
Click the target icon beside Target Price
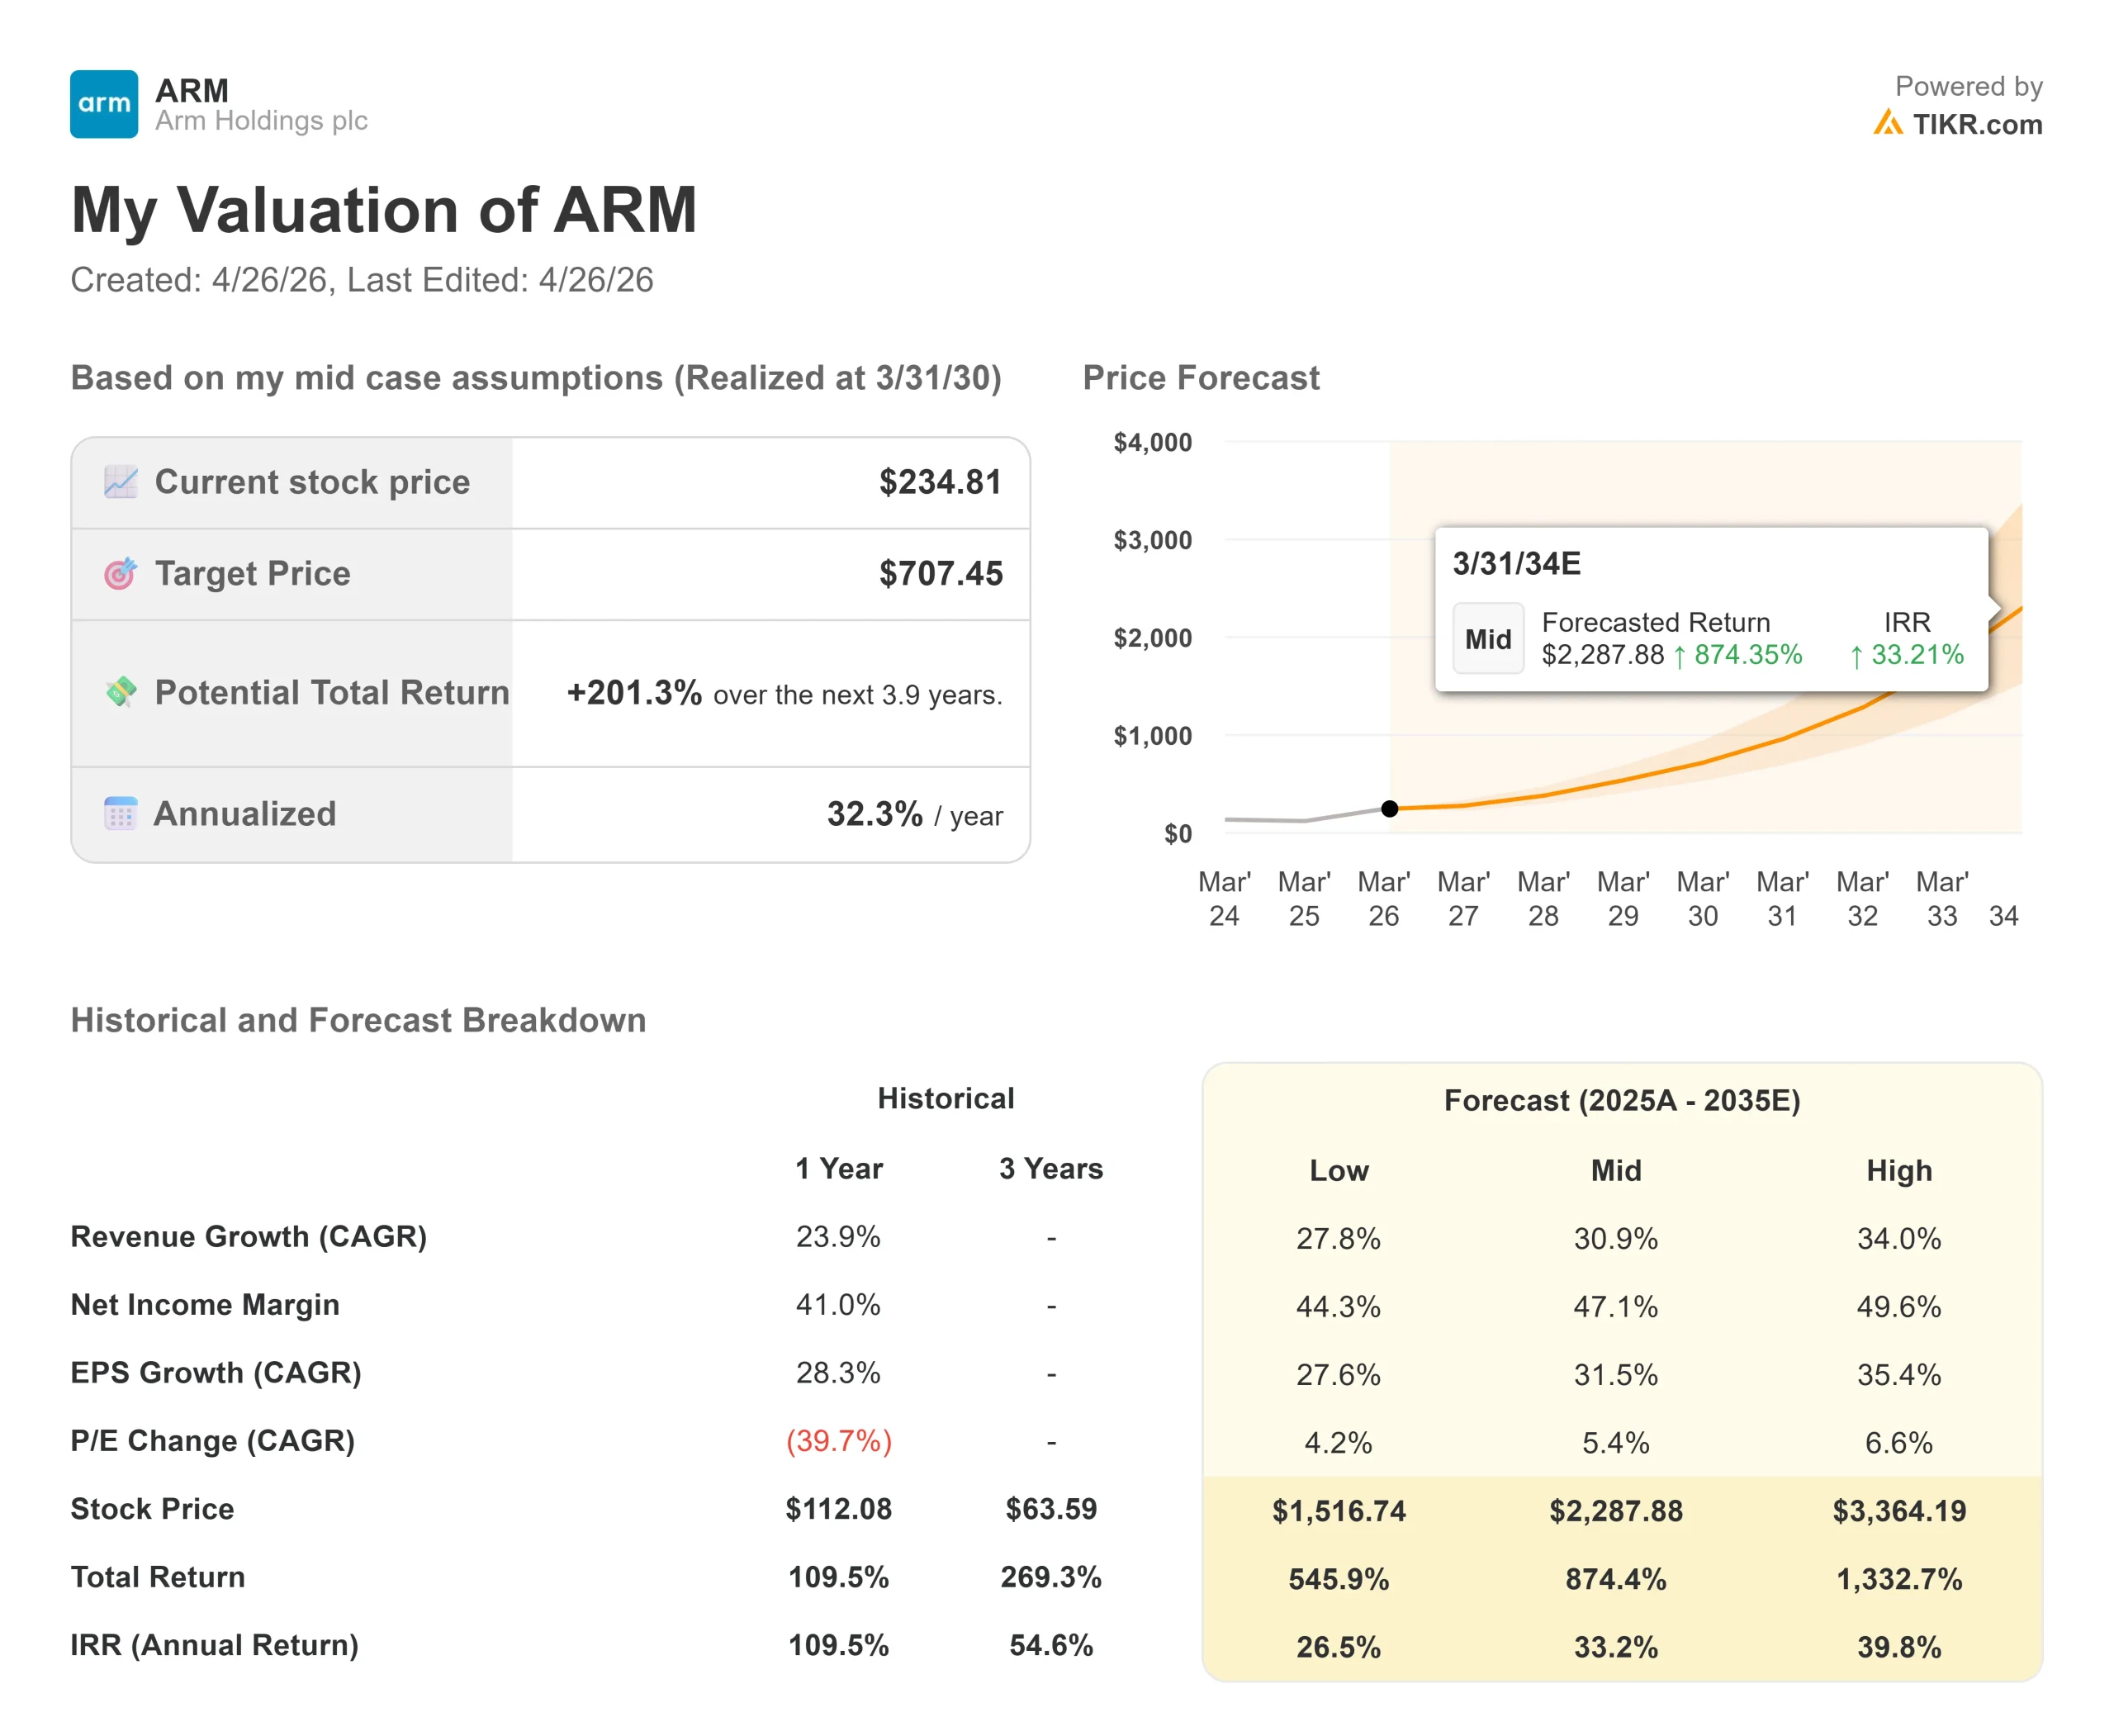point(121,573)
